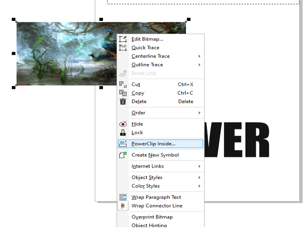Image resolution: width=303 pixels, height=228 pixels.
Task: Choose Cut from the context menu
Action: [161, 84]
